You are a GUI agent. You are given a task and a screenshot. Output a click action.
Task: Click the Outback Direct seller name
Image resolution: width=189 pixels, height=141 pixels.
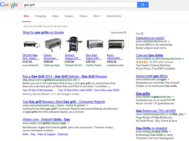coord(74,65)
